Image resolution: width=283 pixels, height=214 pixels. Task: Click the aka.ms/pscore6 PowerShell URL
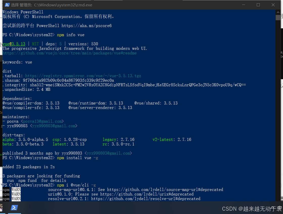87,26
